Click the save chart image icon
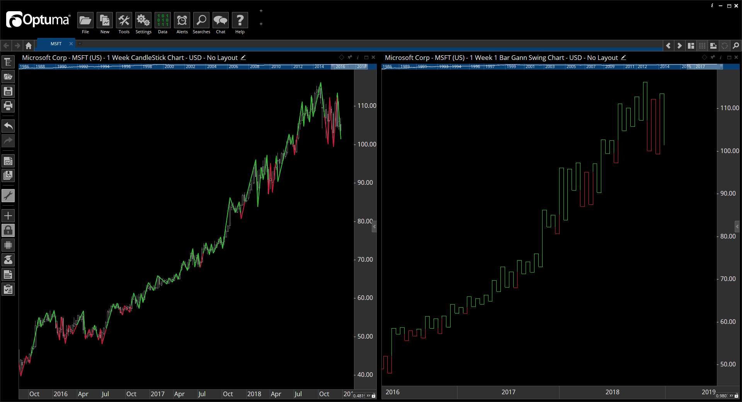742x402 pixels. pos(8,161)
